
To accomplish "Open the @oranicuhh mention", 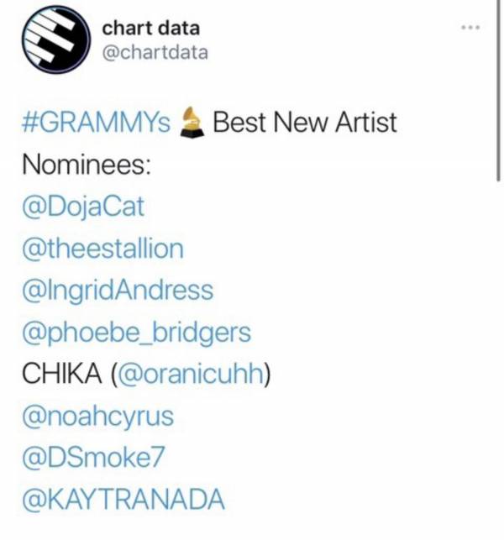I will click(191, 375).
